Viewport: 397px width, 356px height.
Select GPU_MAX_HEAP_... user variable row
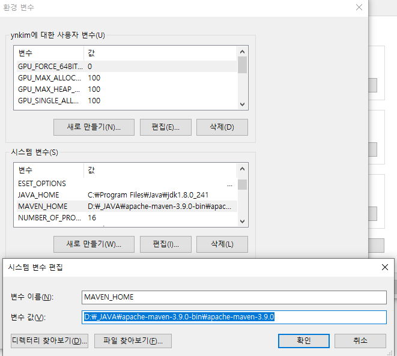pyautogui.click(x=127, y=89)
